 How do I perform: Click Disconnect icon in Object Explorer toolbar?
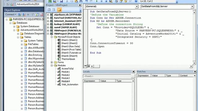(24, 14)
